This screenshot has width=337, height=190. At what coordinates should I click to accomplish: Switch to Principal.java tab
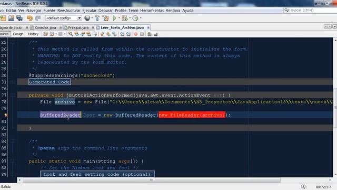point(78,27)
